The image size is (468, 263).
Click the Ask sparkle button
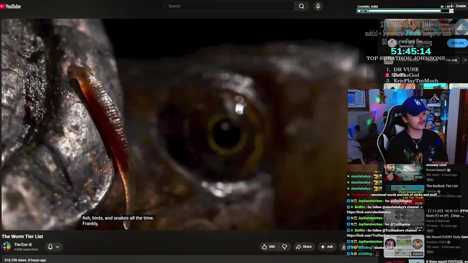coord(327,247)
